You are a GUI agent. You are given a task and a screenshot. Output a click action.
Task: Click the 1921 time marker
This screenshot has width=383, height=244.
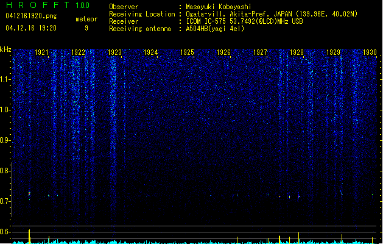click(41, 52)
